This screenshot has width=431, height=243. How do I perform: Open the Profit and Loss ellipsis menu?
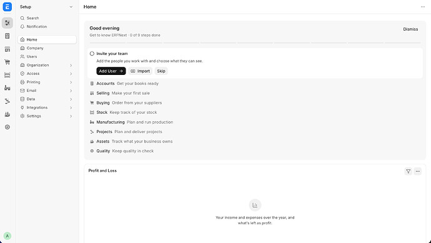pyautogui.click(x=417, y=171)
